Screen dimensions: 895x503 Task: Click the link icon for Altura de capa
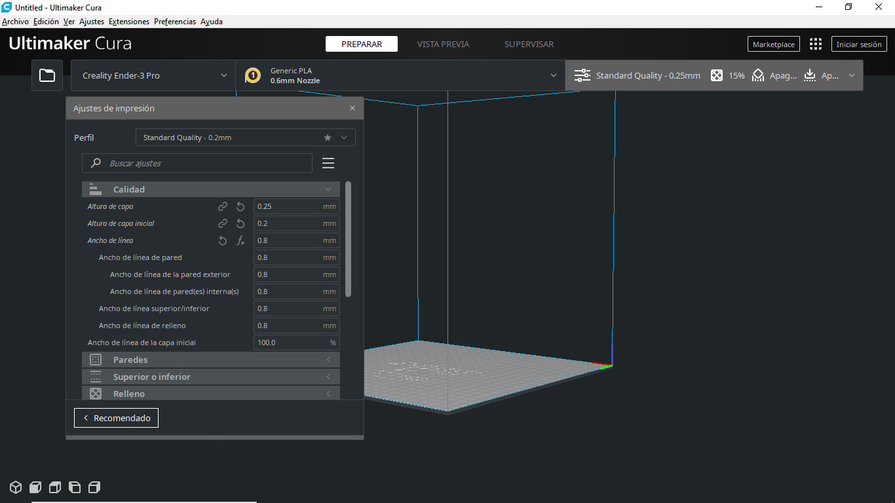(223, 206)
